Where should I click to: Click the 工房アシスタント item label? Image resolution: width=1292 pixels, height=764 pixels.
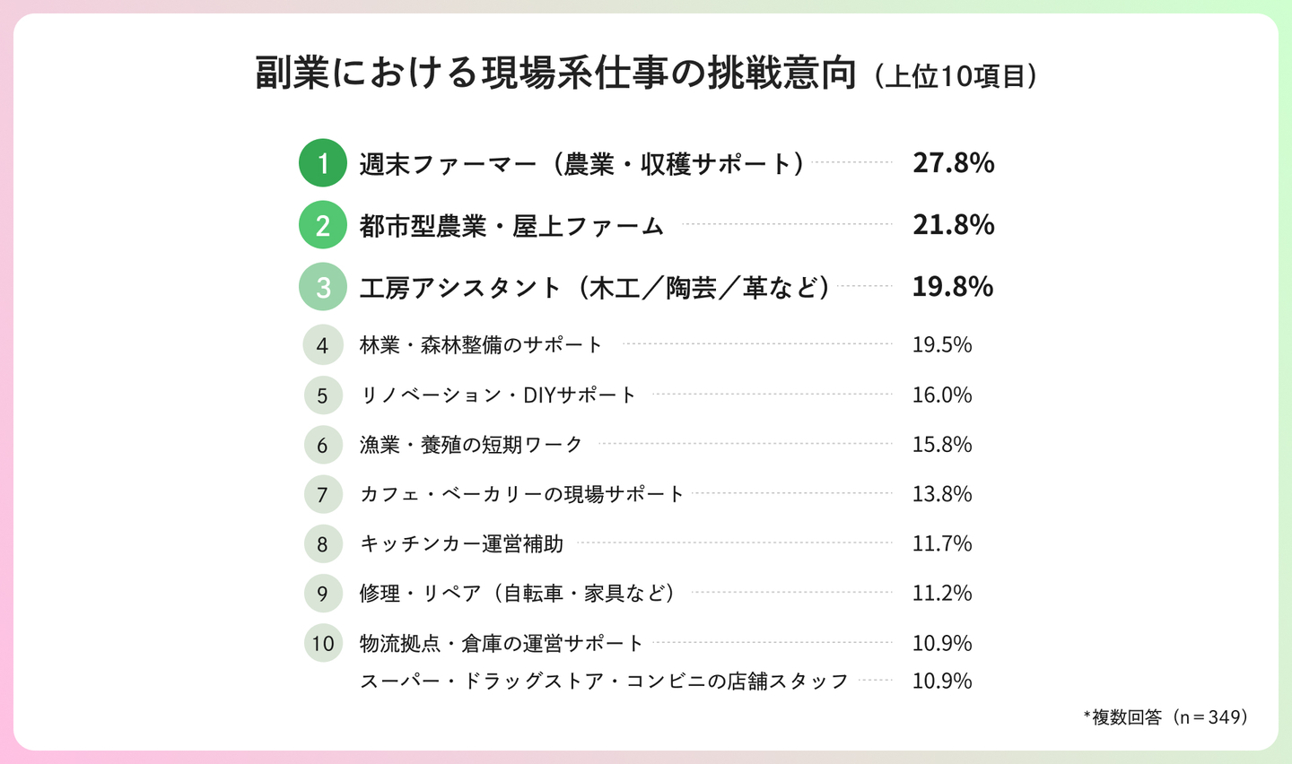point(594,288)
